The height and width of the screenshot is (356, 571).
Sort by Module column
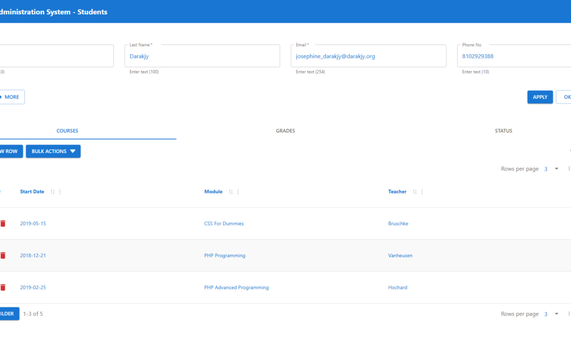231,192
